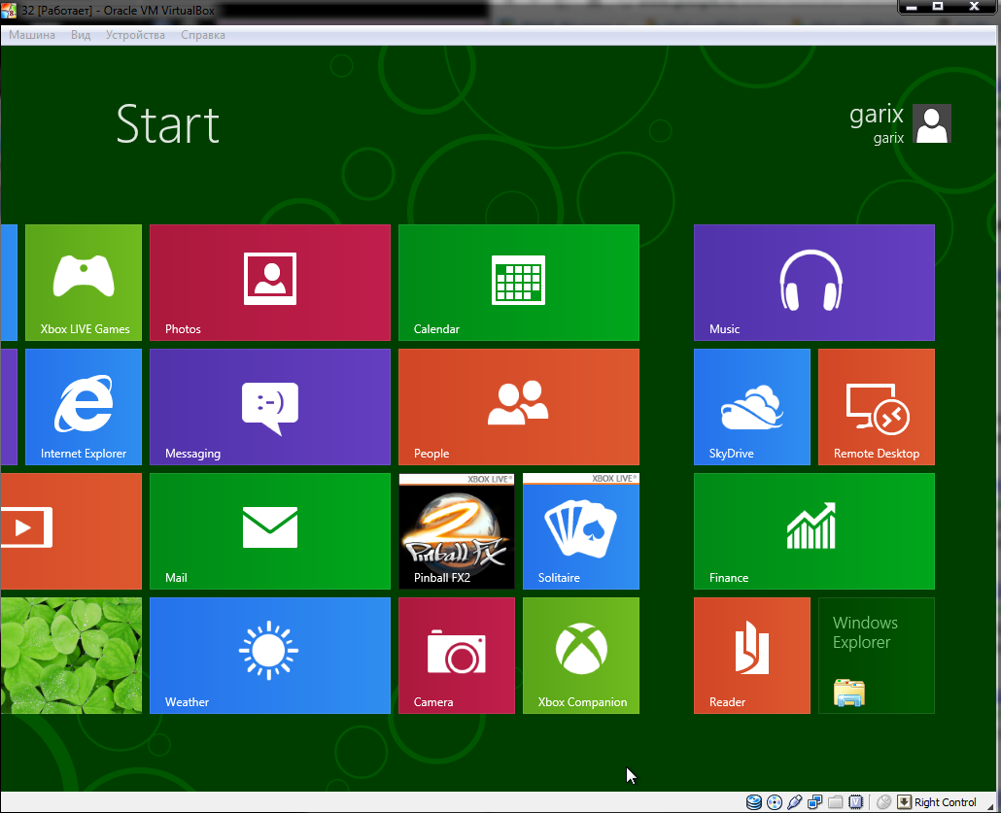1001x813 pixels.
Task: Click the Right Control host key indicator
Action: (x=937, y=802)
